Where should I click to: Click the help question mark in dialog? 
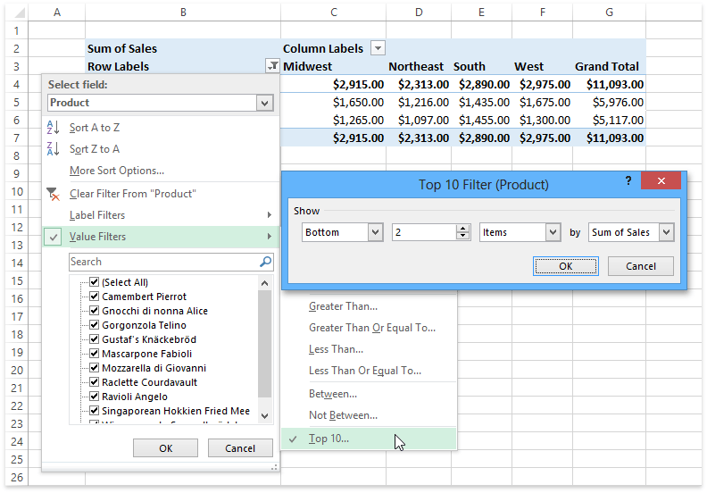tap(628, 181)
